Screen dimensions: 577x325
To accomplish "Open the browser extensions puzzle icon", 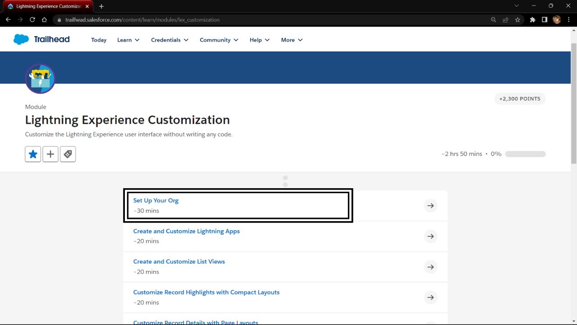I will pos(533,20).
